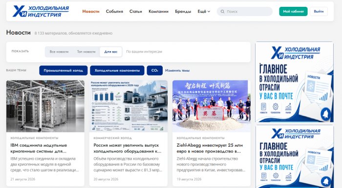The image size is (342, 188).
Task: Switch to Топ новости filter
Action: click(x=86, y=52)
